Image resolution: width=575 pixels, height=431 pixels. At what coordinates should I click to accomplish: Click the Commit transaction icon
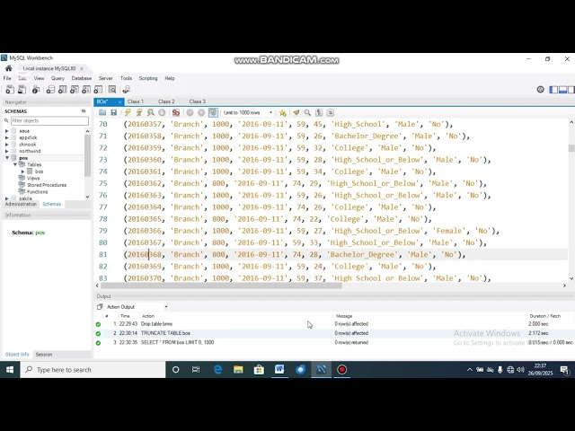coord(190,112)
